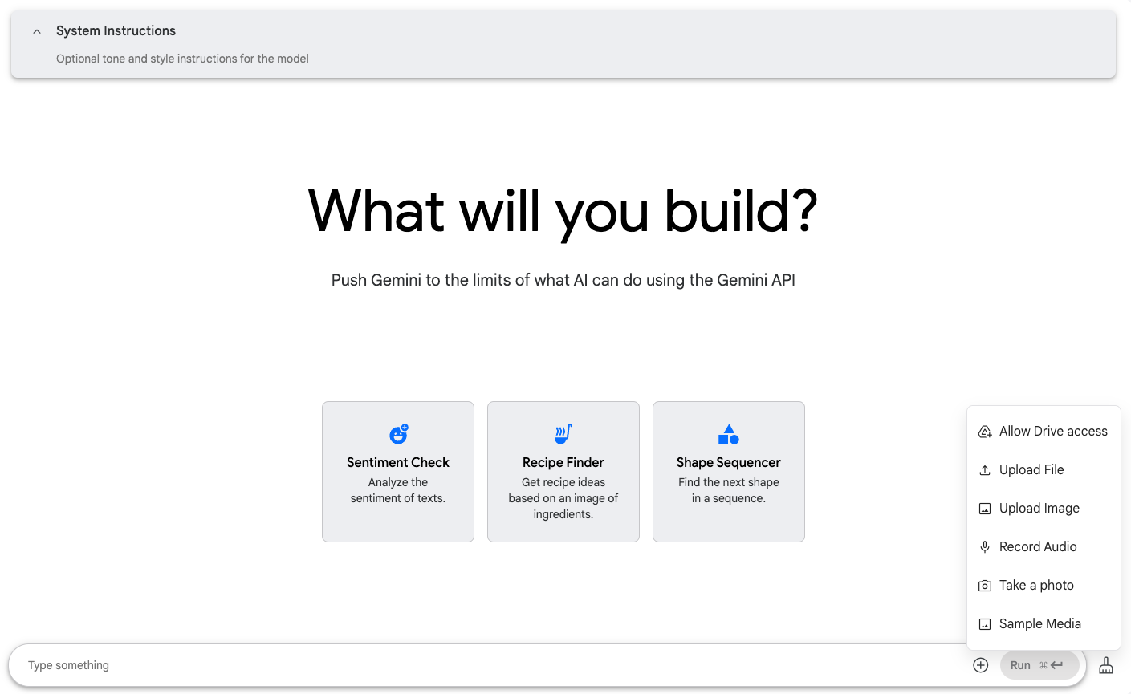Click the camera icon for Take a photo
The height and width of the screenshot is (694, 1131).
click(985, 586)
